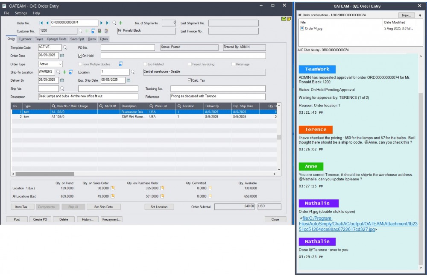Open the pin dropdown beside New button

tap(420, 15)
